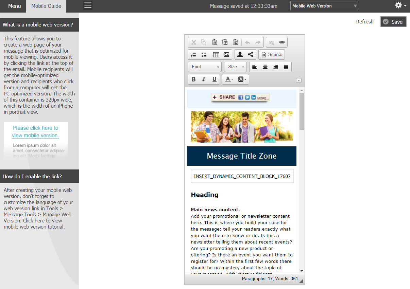
Task: Click the Message Title Zone banner
Action: (242, 156)
